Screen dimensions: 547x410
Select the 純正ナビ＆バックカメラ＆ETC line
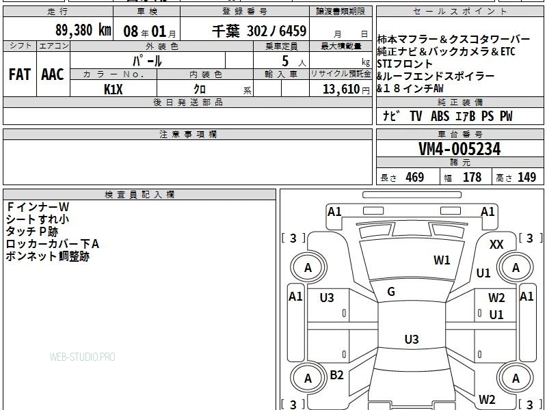pyautogui.click(x=446, y=52)
